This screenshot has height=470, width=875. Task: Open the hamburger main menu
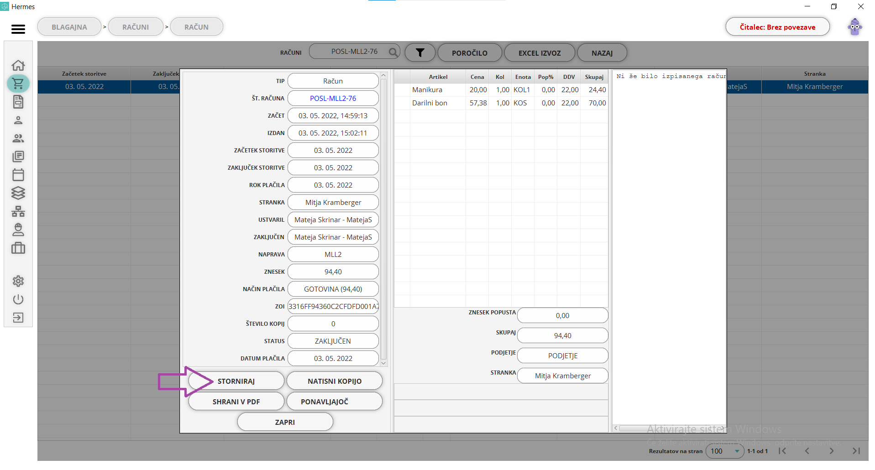point(18,29)
